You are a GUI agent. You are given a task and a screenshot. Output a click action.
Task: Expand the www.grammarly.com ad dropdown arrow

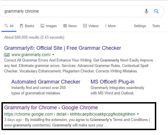(53, 55)
